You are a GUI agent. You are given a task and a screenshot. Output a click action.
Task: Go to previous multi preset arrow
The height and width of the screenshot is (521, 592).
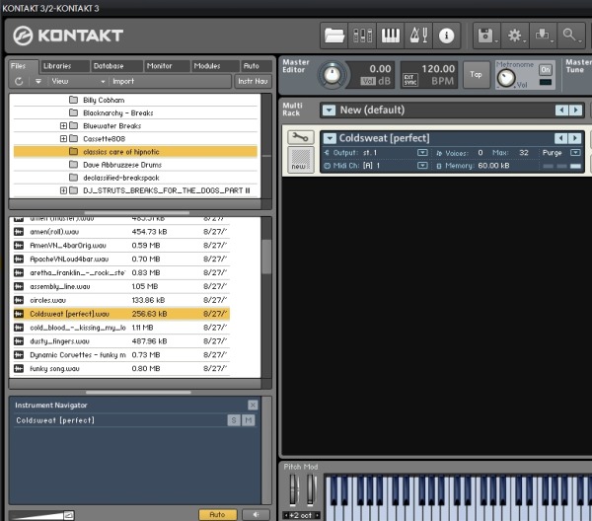[x=561, y=110]
